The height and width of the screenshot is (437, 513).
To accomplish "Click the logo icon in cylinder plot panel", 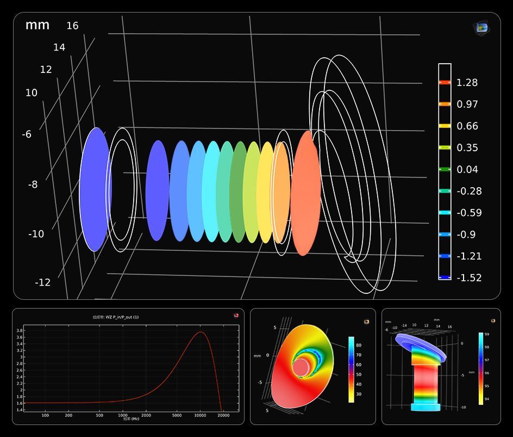I will 493,321.
